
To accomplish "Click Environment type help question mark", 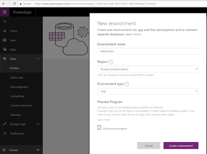I will (x=126, y=84).
